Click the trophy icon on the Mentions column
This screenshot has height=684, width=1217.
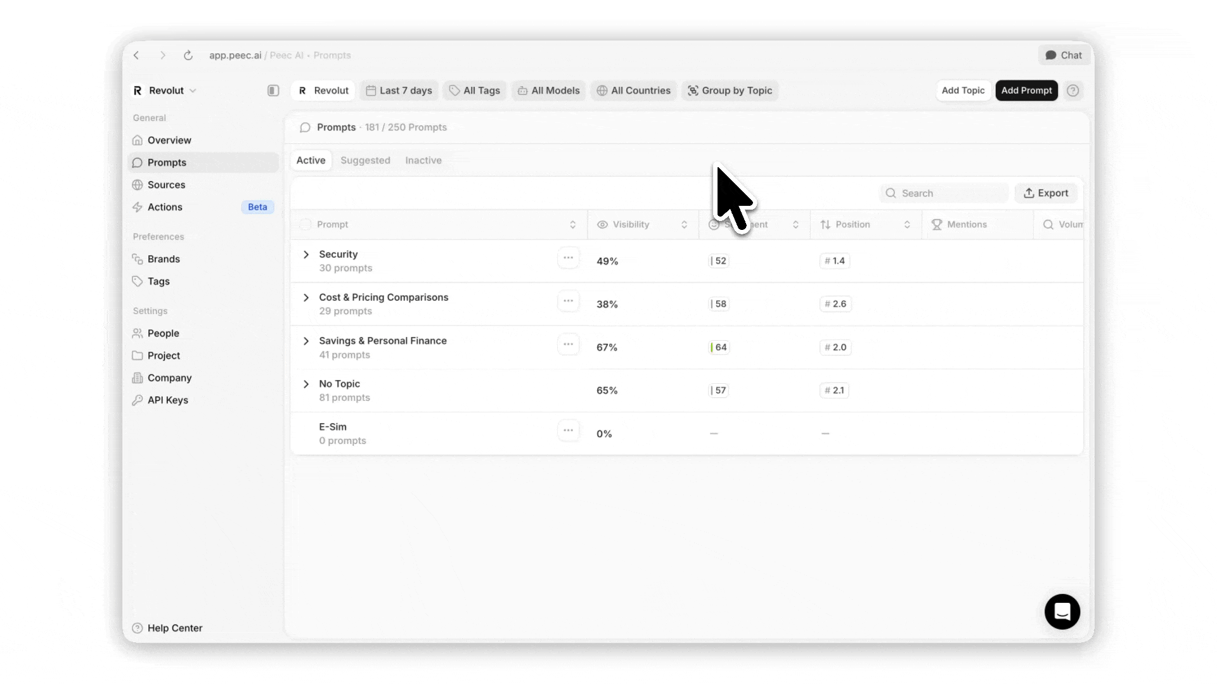click(x=937, y=224)
